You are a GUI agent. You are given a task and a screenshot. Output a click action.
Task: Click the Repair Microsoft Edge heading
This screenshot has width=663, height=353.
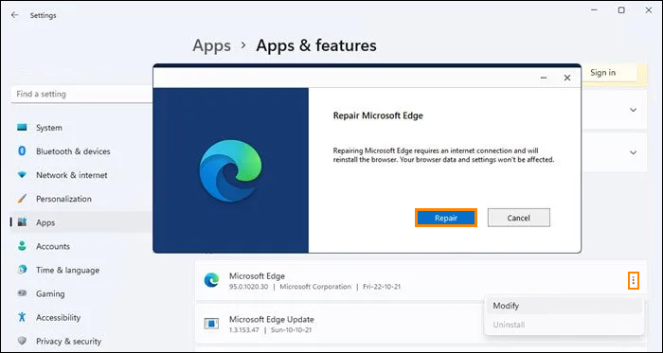[378, 115]
